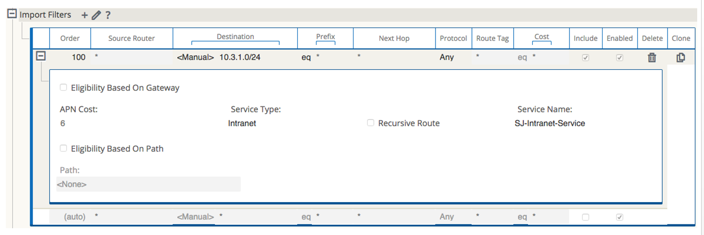The image size is (704, 235).
Task: Open the <Manual> destination dropdown in auto row
Action: [x=195, y=217]
